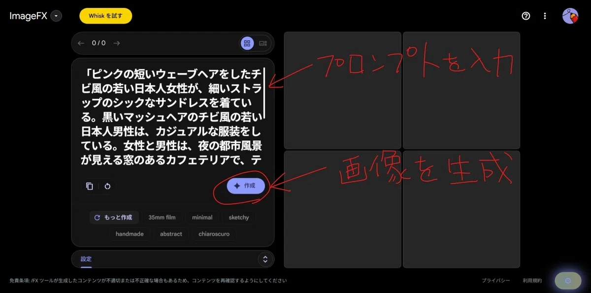Open the user profile avatar
The width and height of the screenshot is (591, 293).
[570, 16]
